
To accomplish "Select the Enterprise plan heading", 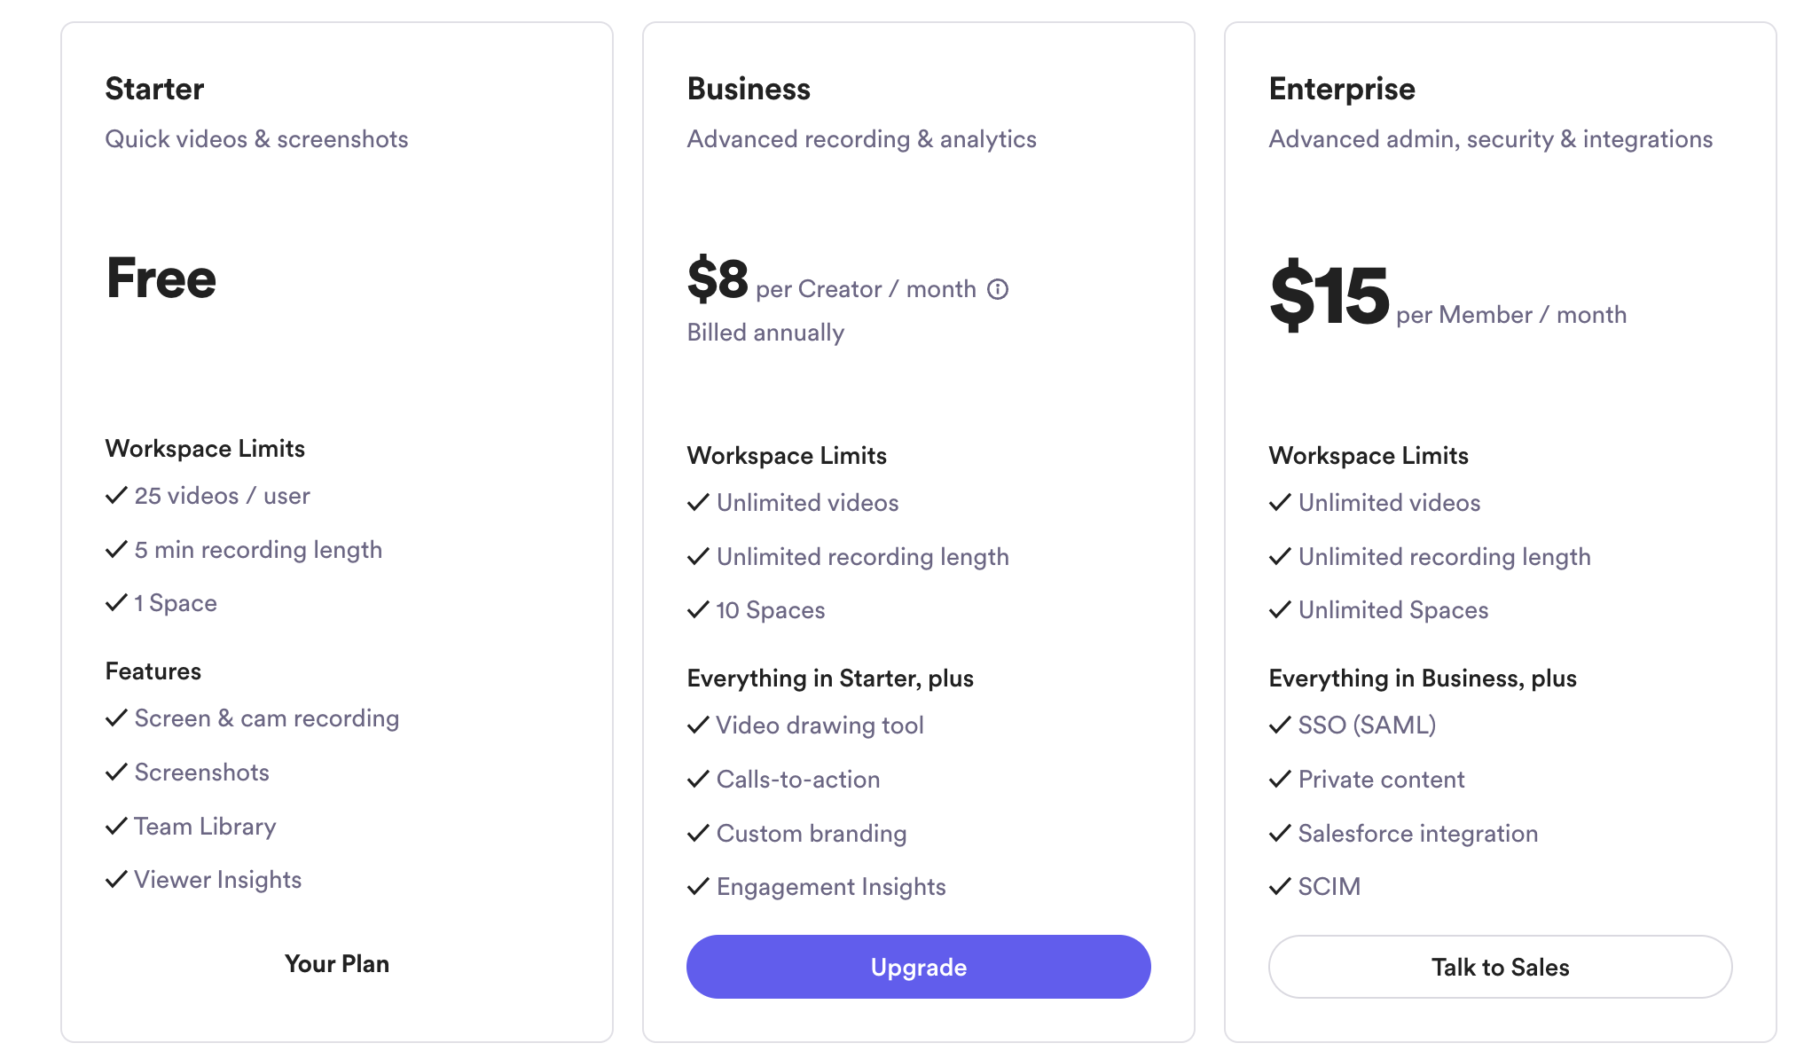I will [x=1342, y=89].
